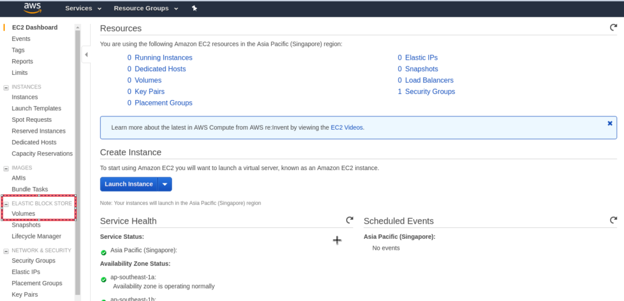Screen dimensions: 624x301
Task: Collapse the left navigation sidebar arrow
Action: (x=86, y=55)
